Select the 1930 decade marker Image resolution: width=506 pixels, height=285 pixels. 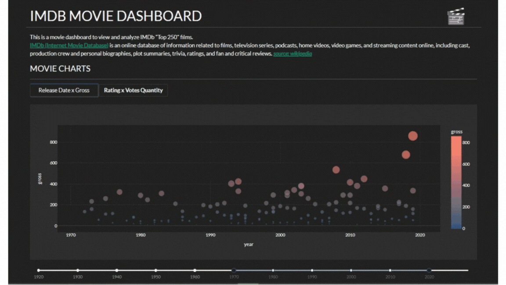(x=77, y=270)
